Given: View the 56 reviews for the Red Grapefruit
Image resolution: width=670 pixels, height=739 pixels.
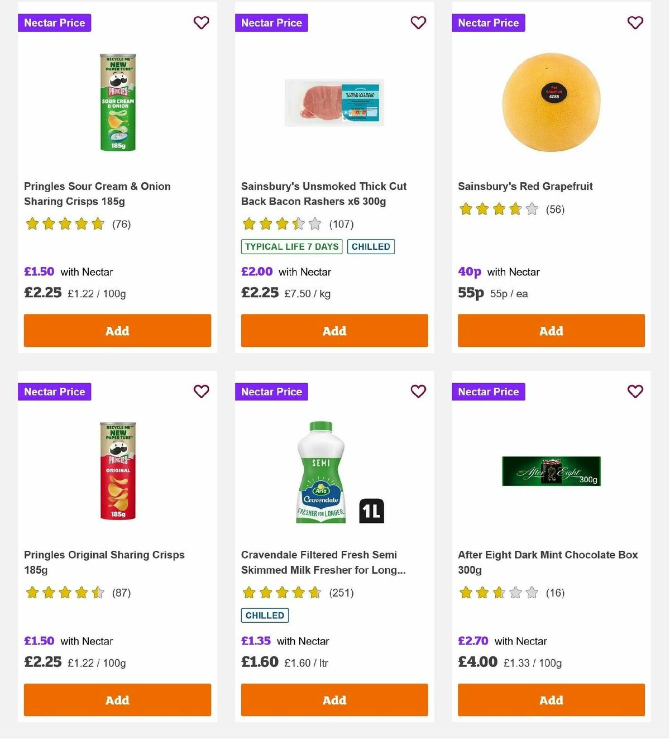Looking at the screenshot, I should (x=555, y=209).
